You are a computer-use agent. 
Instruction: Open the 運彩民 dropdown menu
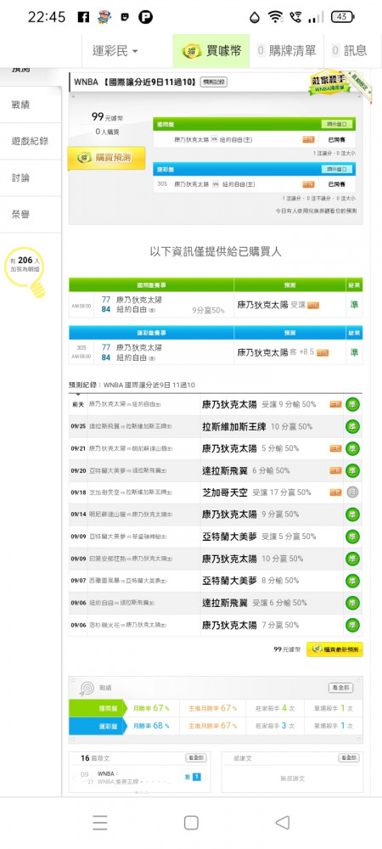click(x=115, y=51)
